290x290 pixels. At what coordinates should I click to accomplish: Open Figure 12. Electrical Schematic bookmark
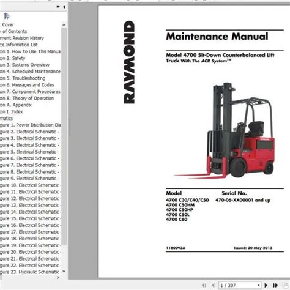(x=30, y=198)
